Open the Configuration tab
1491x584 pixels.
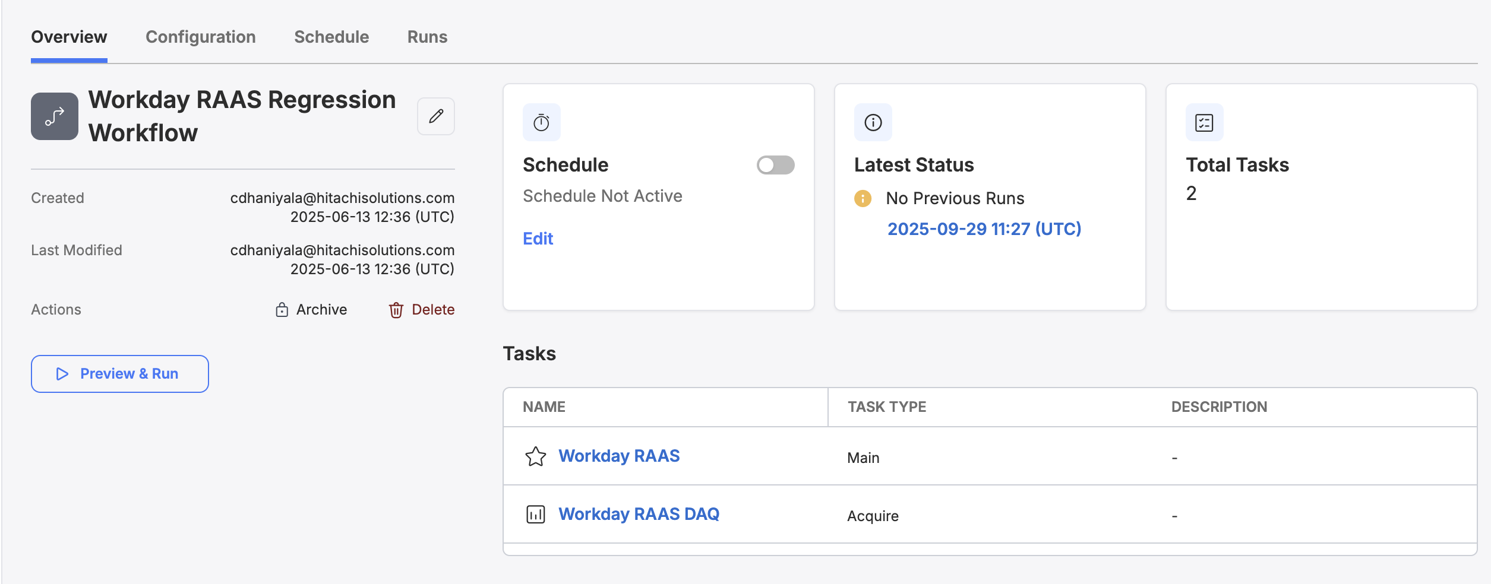(x=201, y=37)
